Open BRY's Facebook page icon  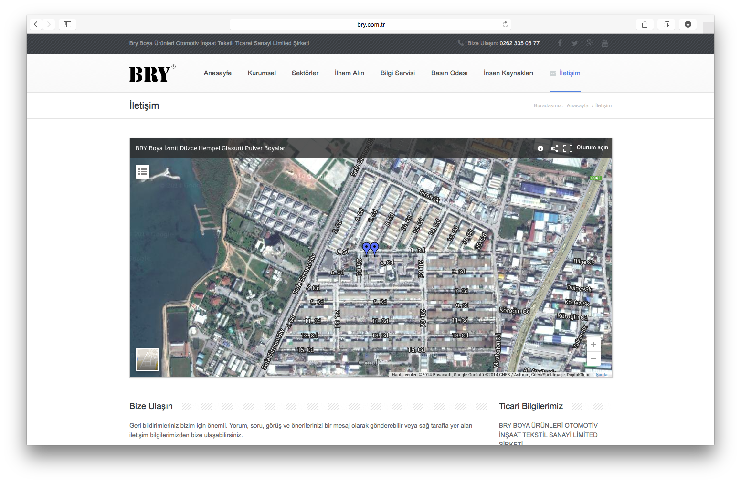[x=560, y=43]
